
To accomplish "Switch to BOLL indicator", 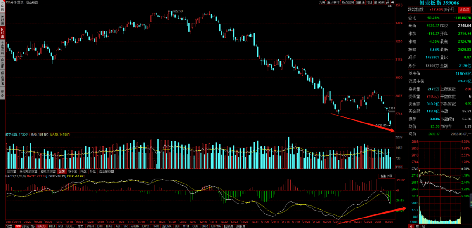I will pos(70,226).
